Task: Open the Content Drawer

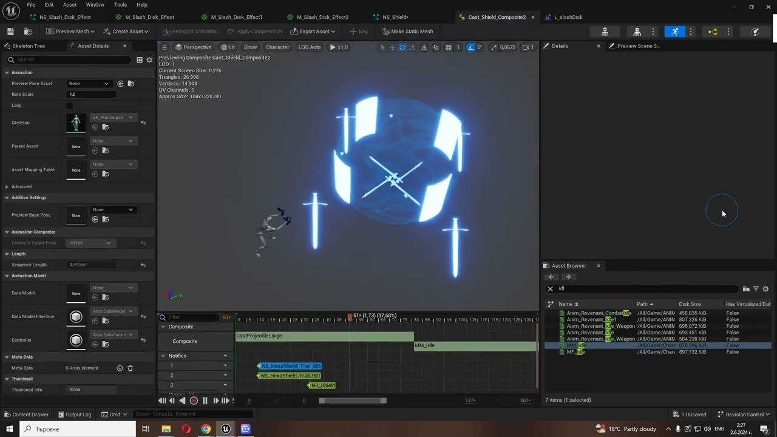Action: click(x=25, y=415)
